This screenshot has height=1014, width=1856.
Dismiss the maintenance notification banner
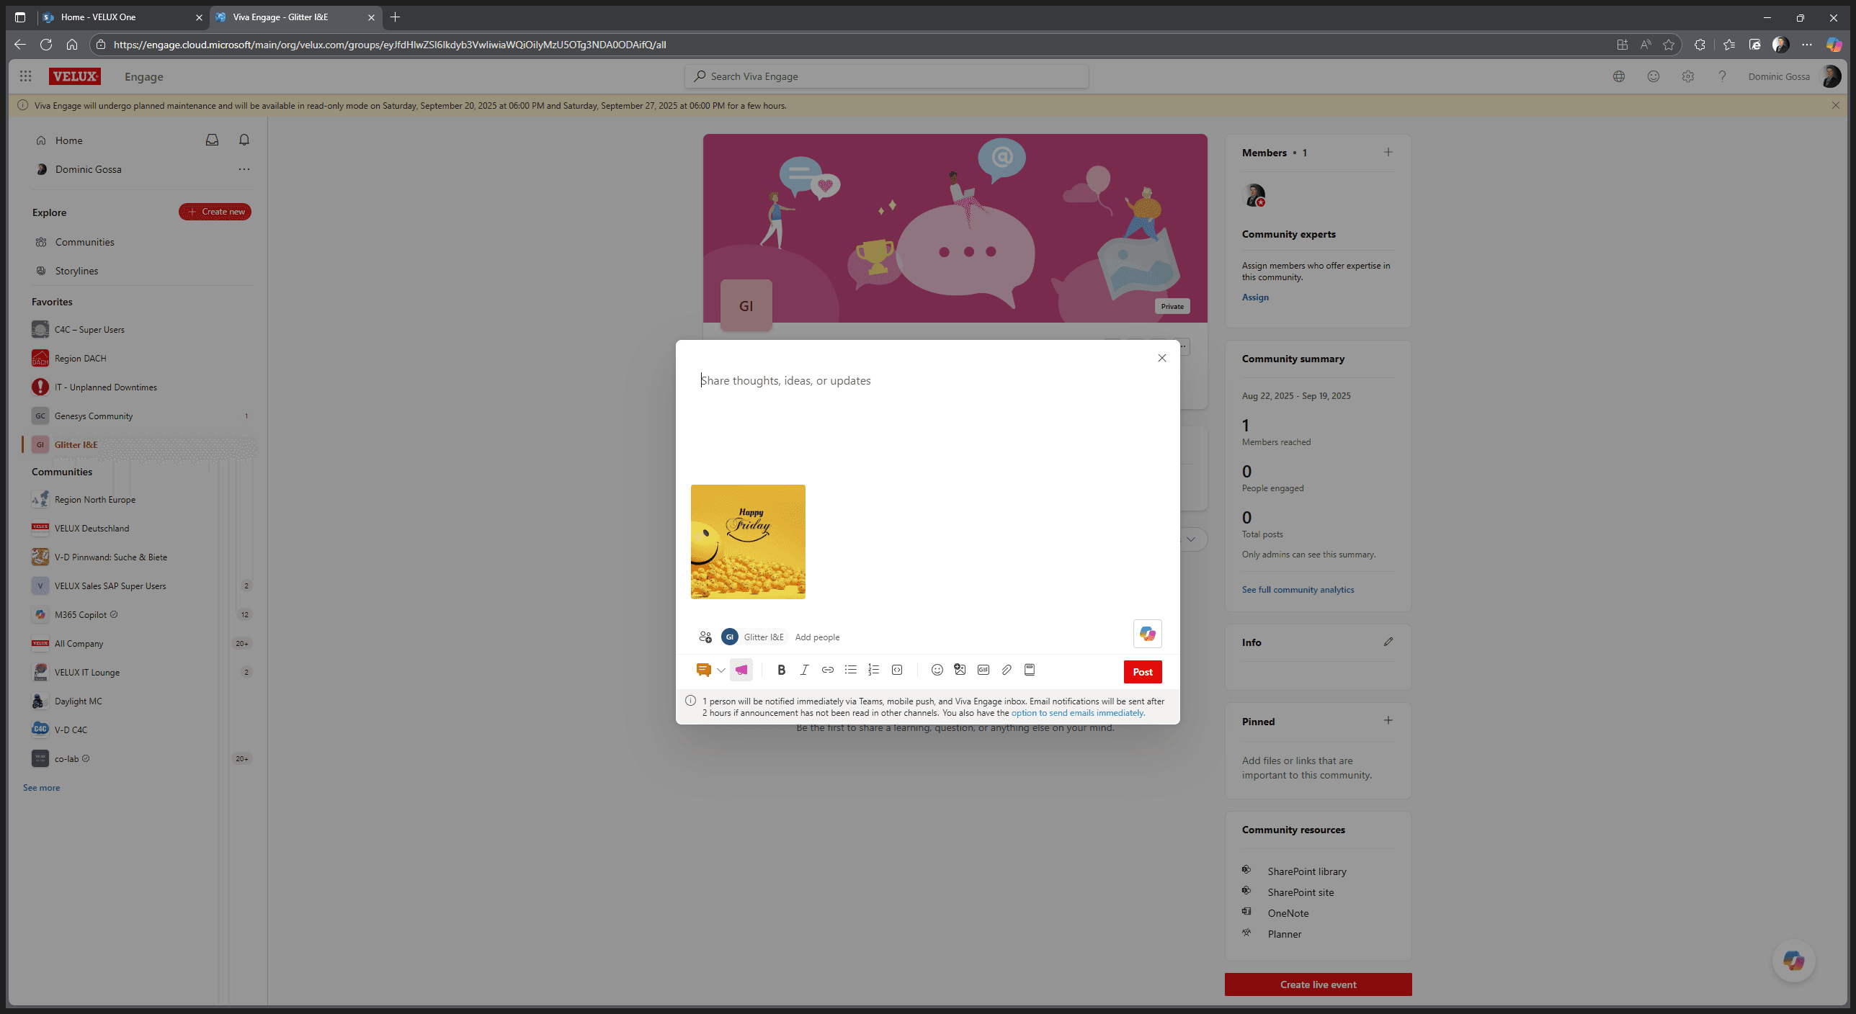point(1835,105)
